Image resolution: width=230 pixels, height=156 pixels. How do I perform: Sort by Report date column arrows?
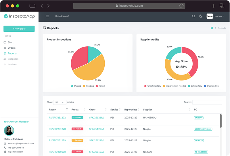point(139,109)
